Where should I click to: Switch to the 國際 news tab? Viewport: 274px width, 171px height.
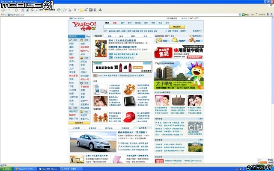133,36
